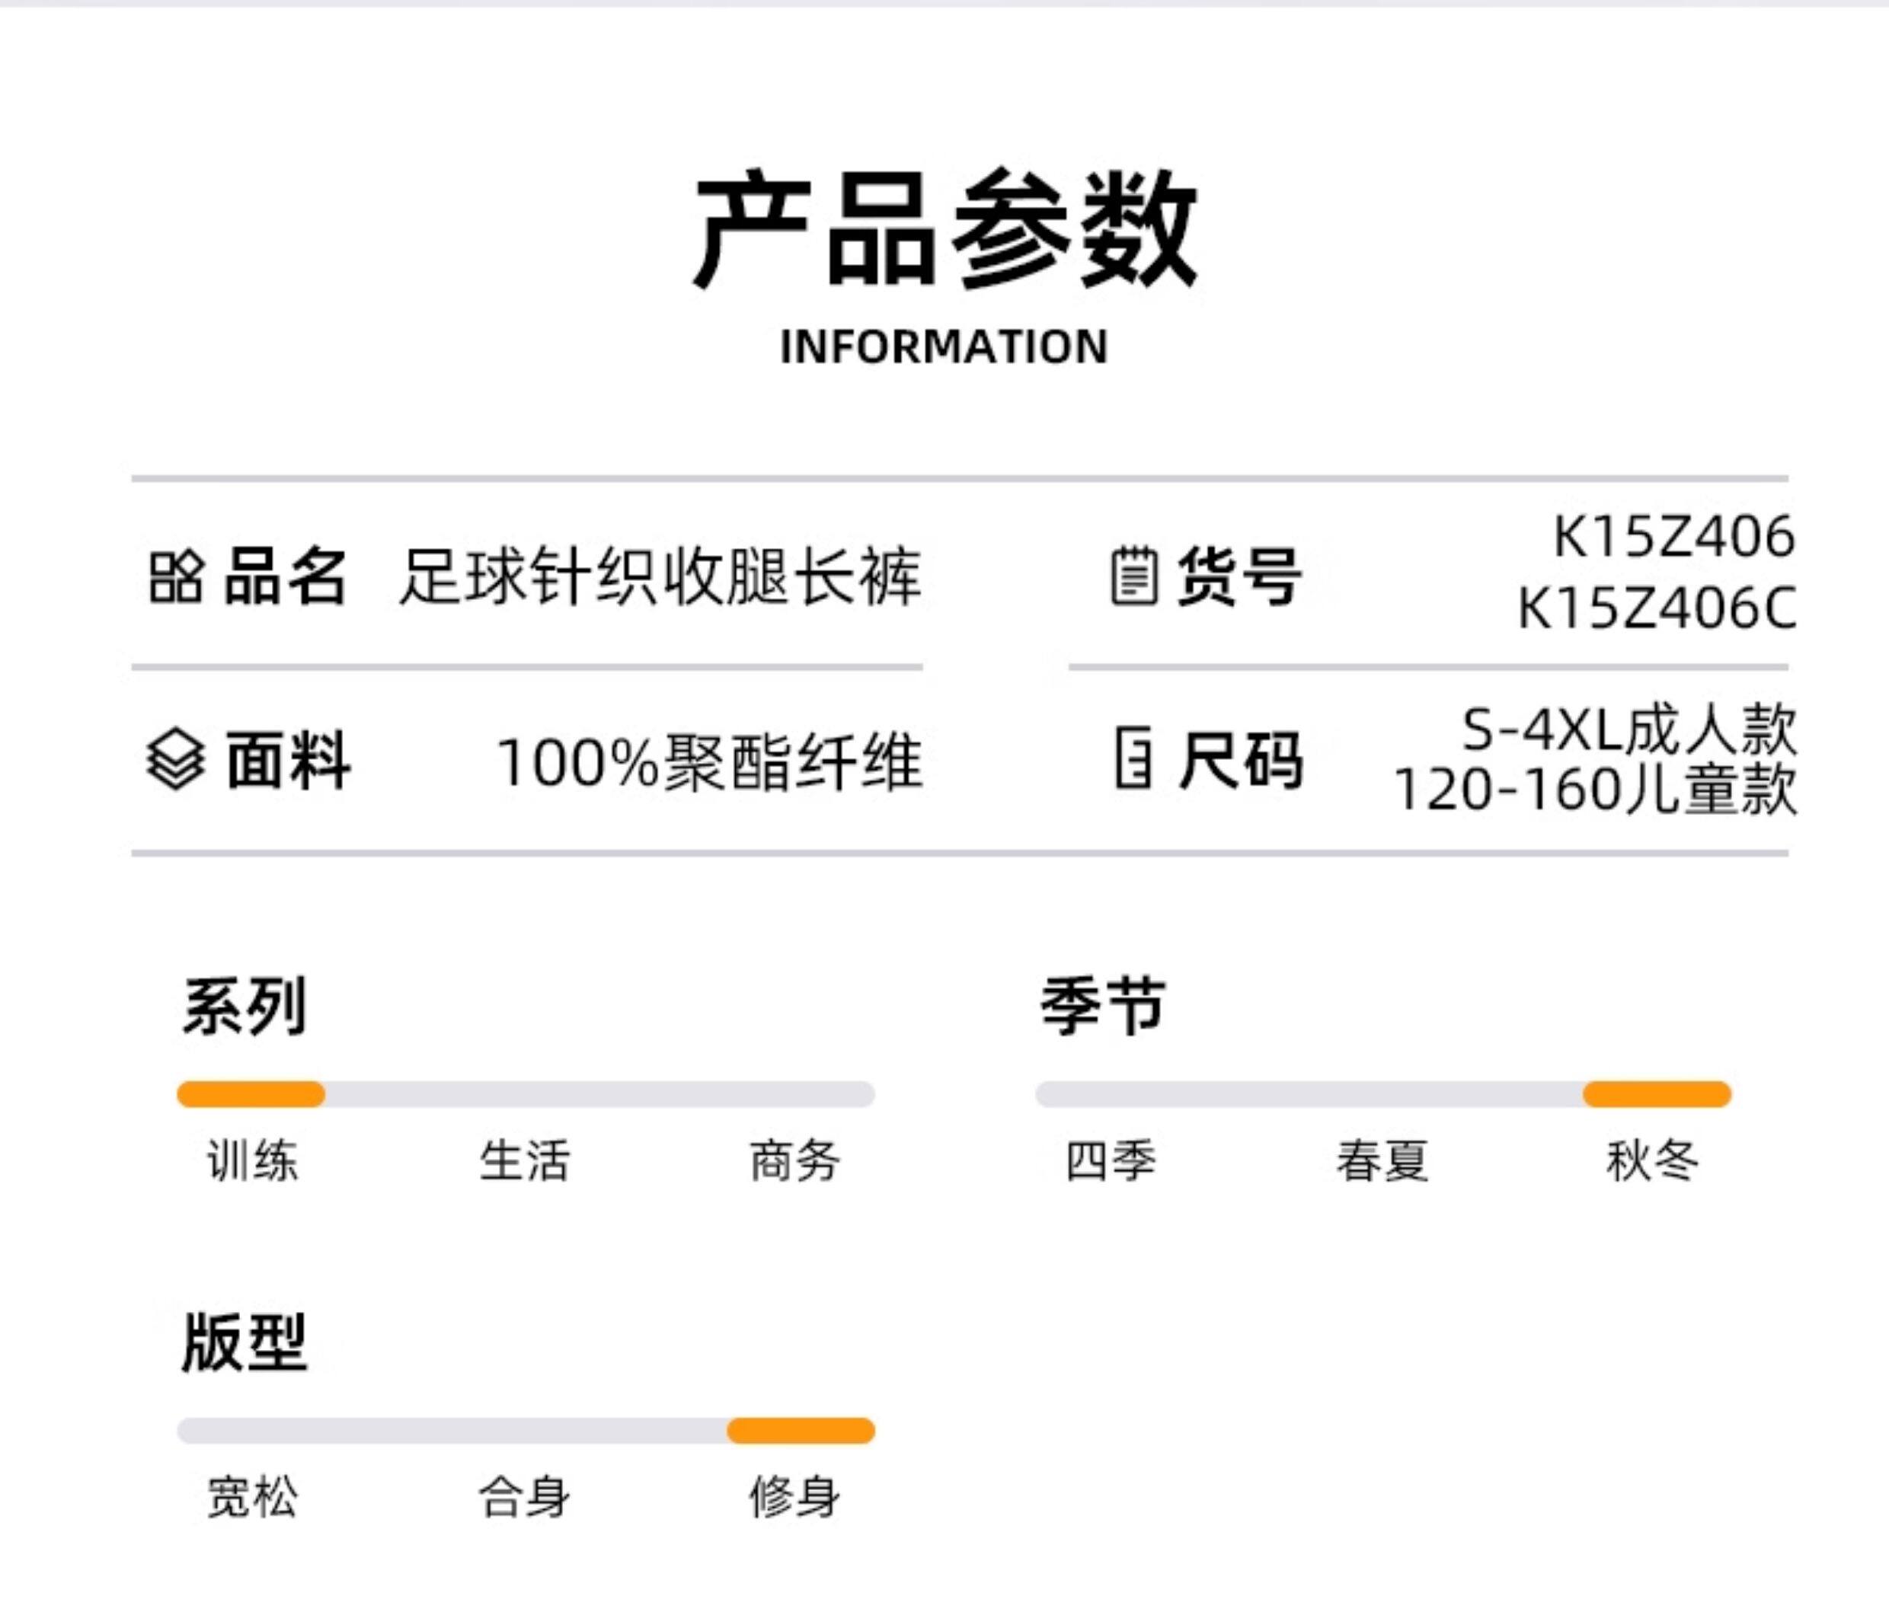Click the 产品参数 heading
Screen dimensions: 1889x1599
(944, 228)
